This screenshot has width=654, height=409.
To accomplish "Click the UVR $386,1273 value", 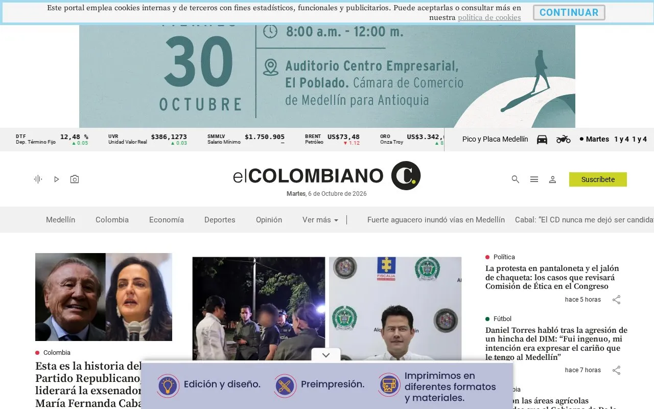I will [x=169, y=137].
